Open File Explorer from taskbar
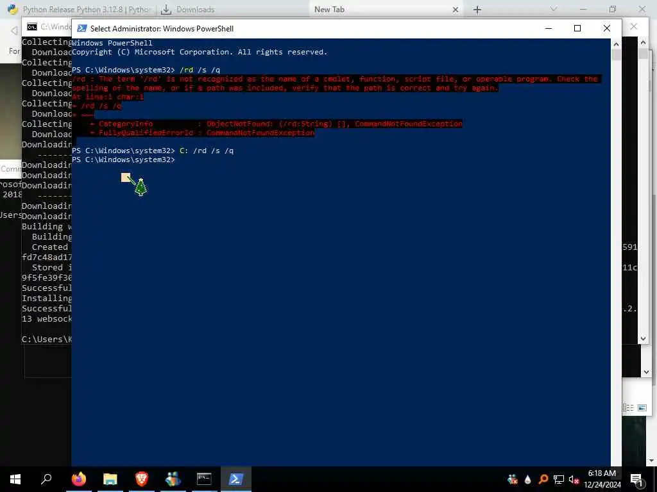657x492 pixels. tap(110, 479)
